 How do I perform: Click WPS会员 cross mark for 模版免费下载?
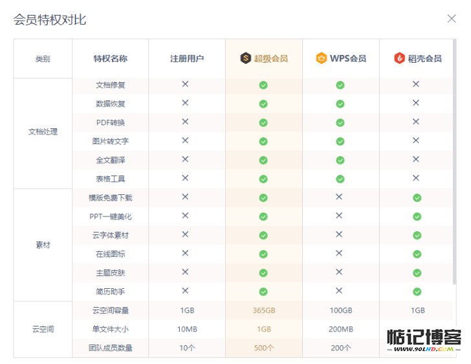coord(339,197)
